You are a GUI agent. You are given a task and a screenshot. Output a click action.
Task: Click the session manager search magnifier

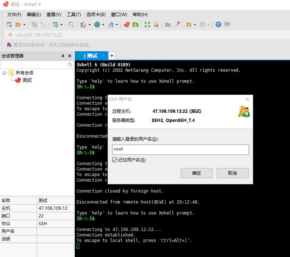70,65
